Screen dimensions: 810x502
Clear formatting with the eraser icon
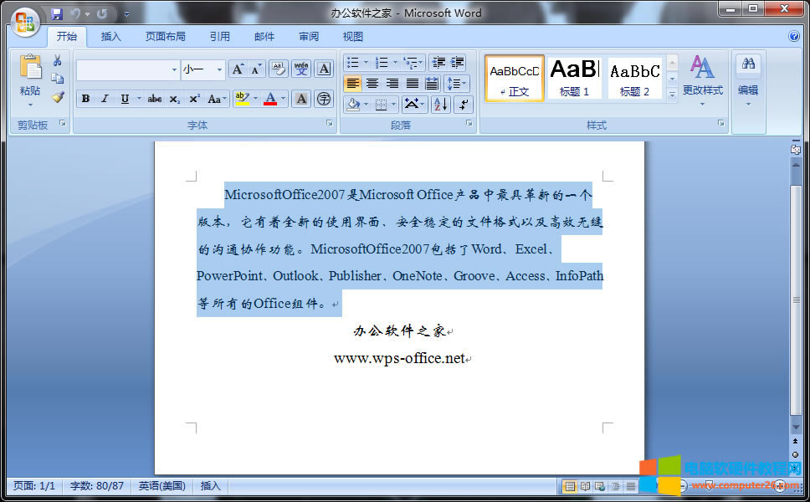click(x=279, y=69)
